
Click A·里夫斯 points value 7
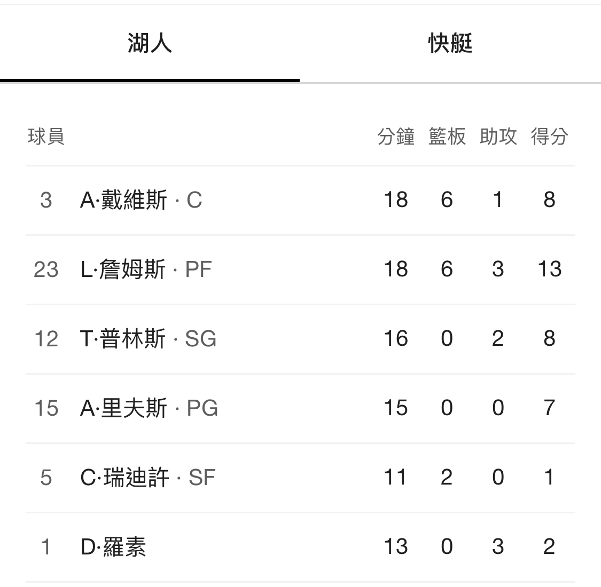pos(549,408)
